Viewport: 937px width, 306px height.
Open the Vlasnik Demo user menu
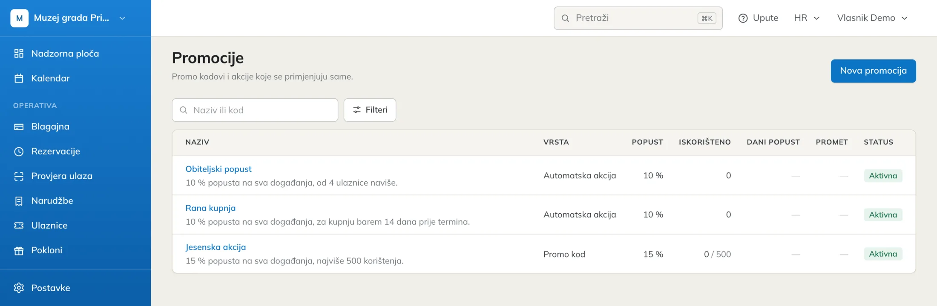(x=872, y=18)
